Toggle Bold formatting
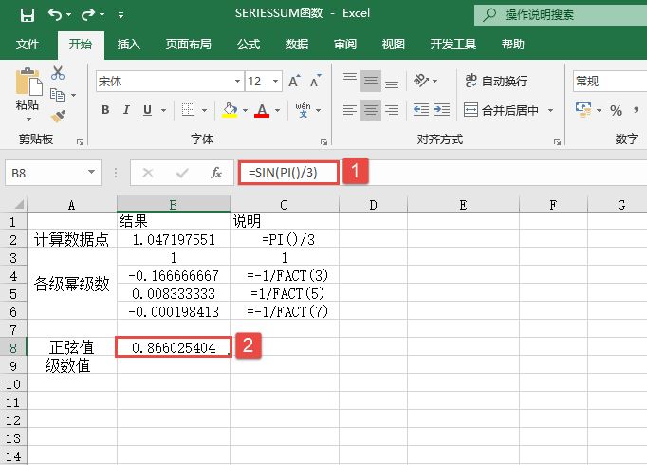 (105, 110)
